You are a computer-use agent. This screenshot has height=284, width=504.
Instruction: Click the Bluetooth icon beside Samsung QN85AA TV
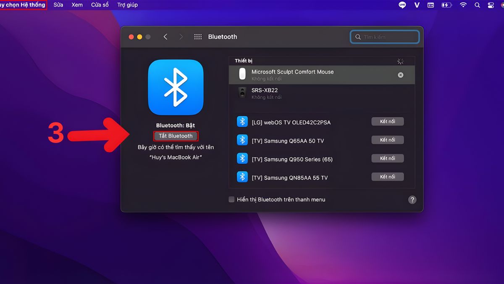(242, 177)
